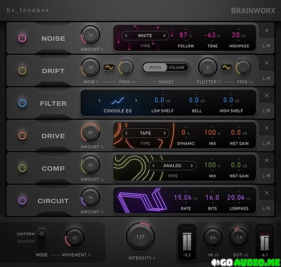
Task: Select next noise type after White
Action: click(164, 35)
